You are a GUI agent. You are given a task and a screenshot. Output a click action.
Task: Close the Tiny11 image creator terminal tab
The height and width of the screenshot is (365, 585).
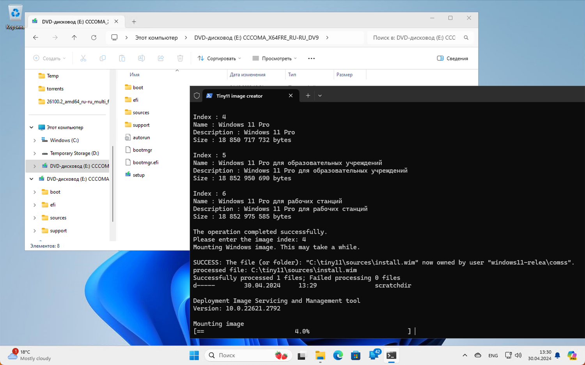tap(291, 95)
